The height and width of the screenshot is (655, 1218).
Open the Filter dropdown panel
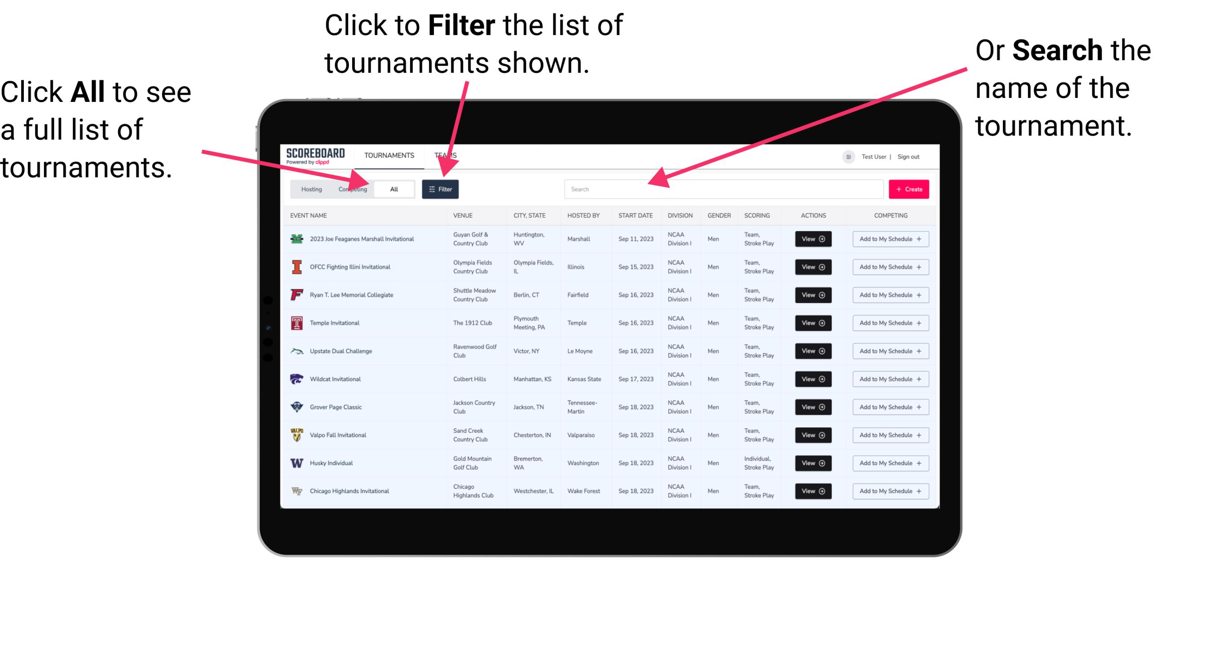pyautogui.click(x=441, y=189)
